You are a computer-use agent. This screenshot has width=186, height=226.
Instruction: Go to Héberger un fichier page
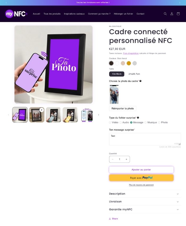click(124, 14)
